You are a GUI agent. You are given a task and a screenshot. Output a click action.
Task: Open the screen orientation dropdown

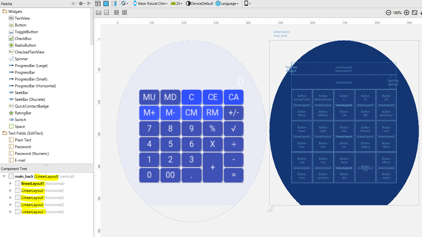click(x=124, y=4)
